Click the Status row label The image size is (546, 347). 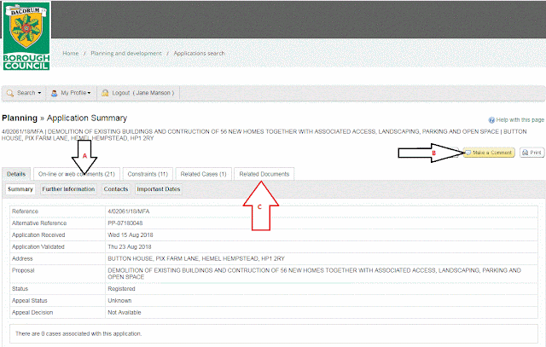click(x=20, y=289)
